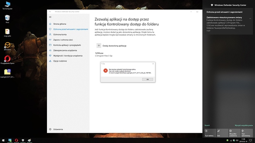Open Ustawienia gear in sidebar
The height and width of the screenshot is (143, 255).
[50, 129]
